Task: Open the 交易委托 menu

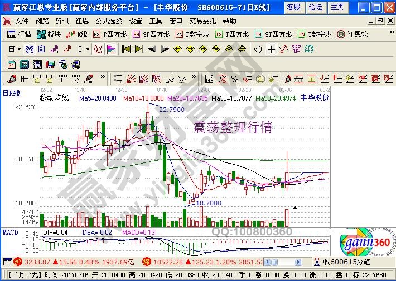Action: pos(202,21)
